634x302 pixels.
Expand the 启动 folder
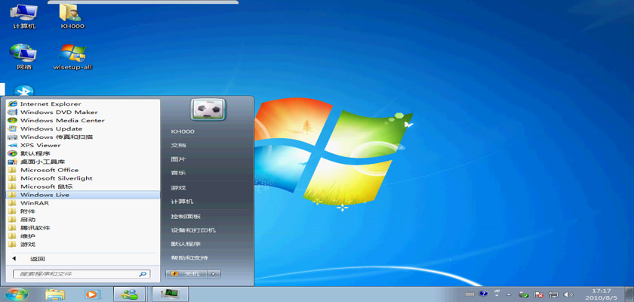point(83,220)
